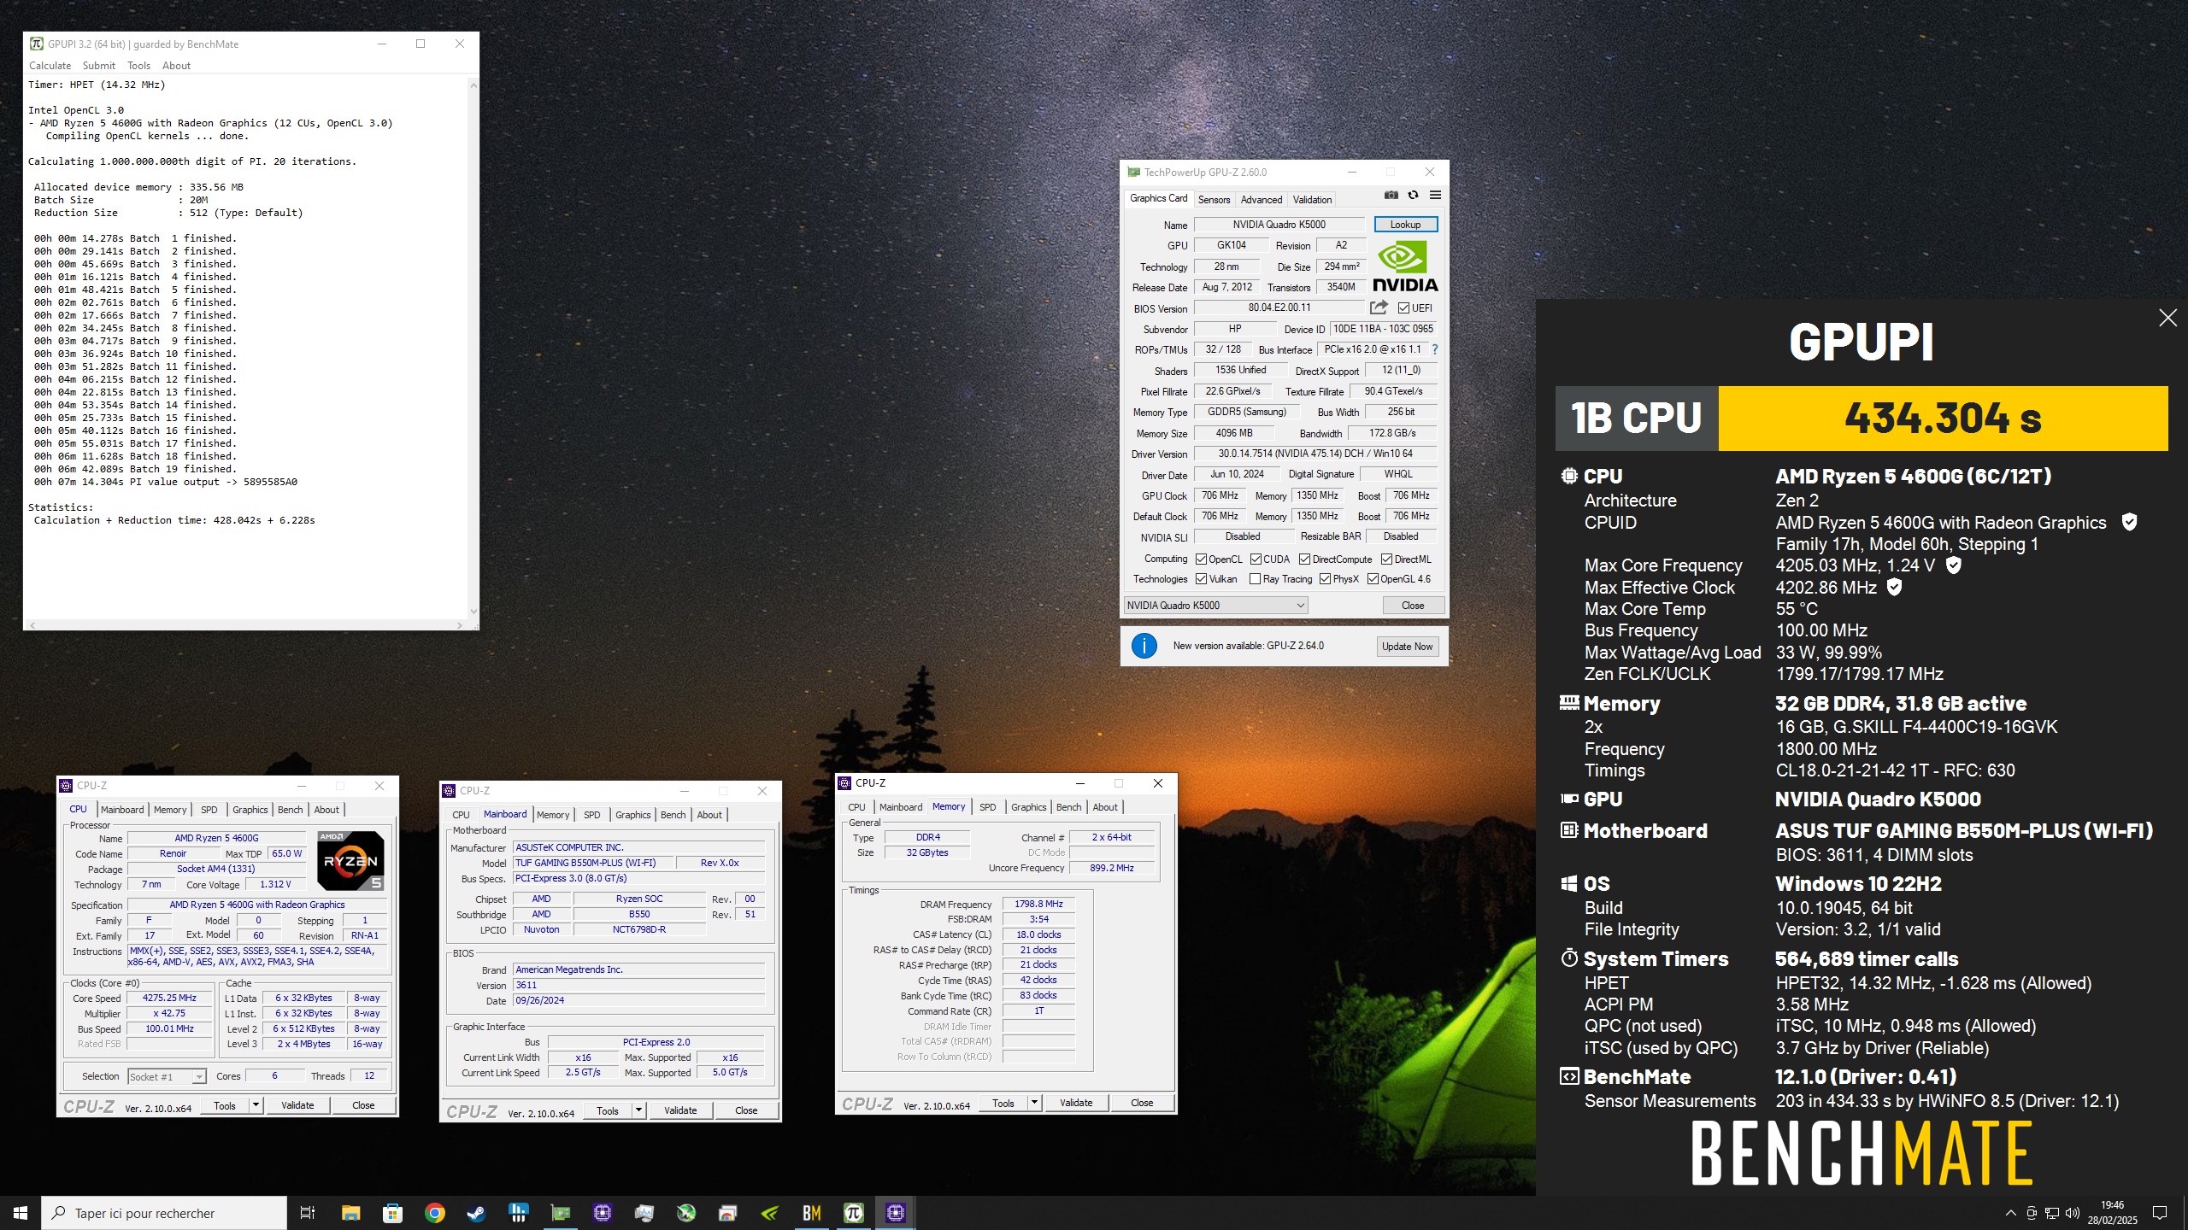Open the Windows Start menu
This screenshot has height=1230, width=2188.
click(x=21, y=1213)
